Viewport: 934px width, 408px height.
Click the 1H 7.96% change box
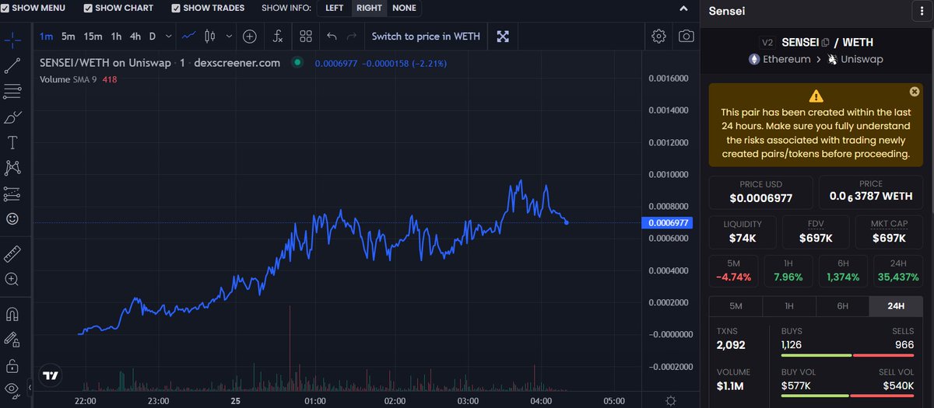point(789,270)
